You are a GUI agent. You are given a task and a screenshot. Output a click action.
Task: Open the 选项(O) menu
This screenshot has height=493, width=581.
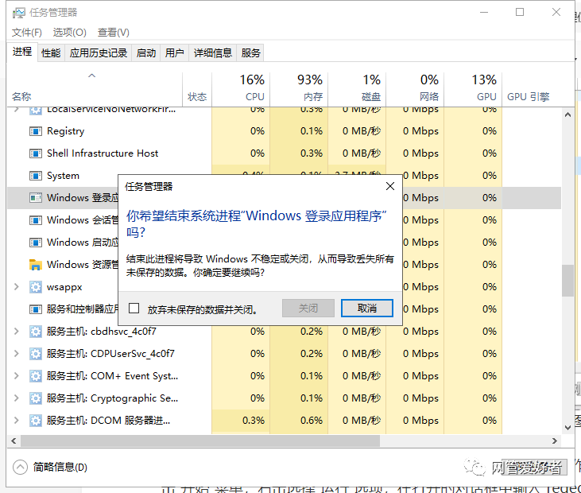(x=70, y=33)
